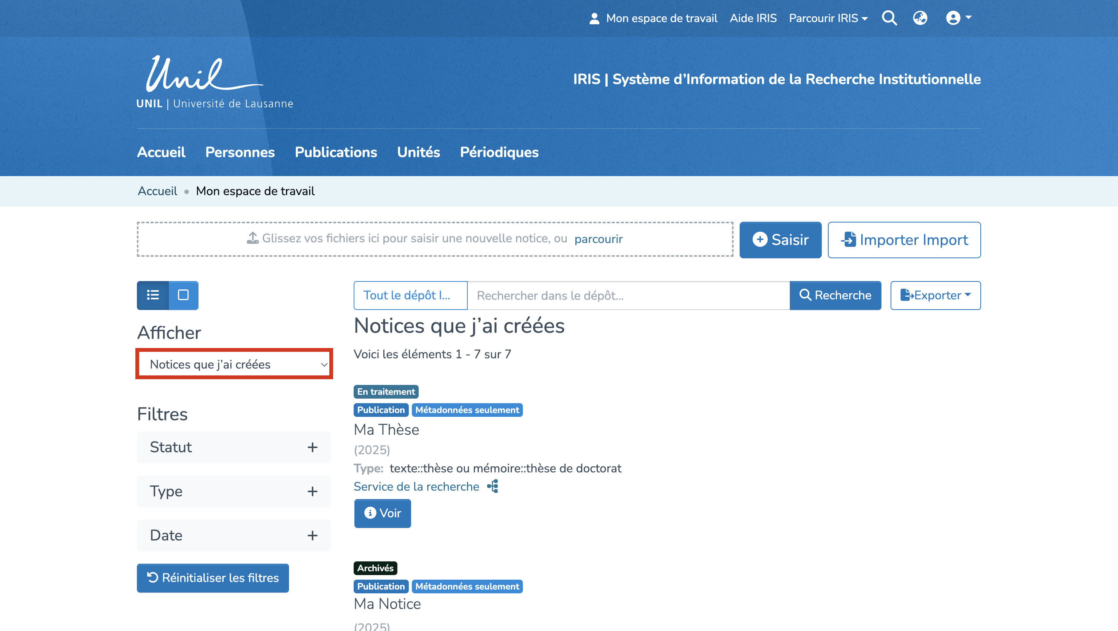Switch to list view layout
This screenshot has height=631, width=1118.
click(153, 295)
